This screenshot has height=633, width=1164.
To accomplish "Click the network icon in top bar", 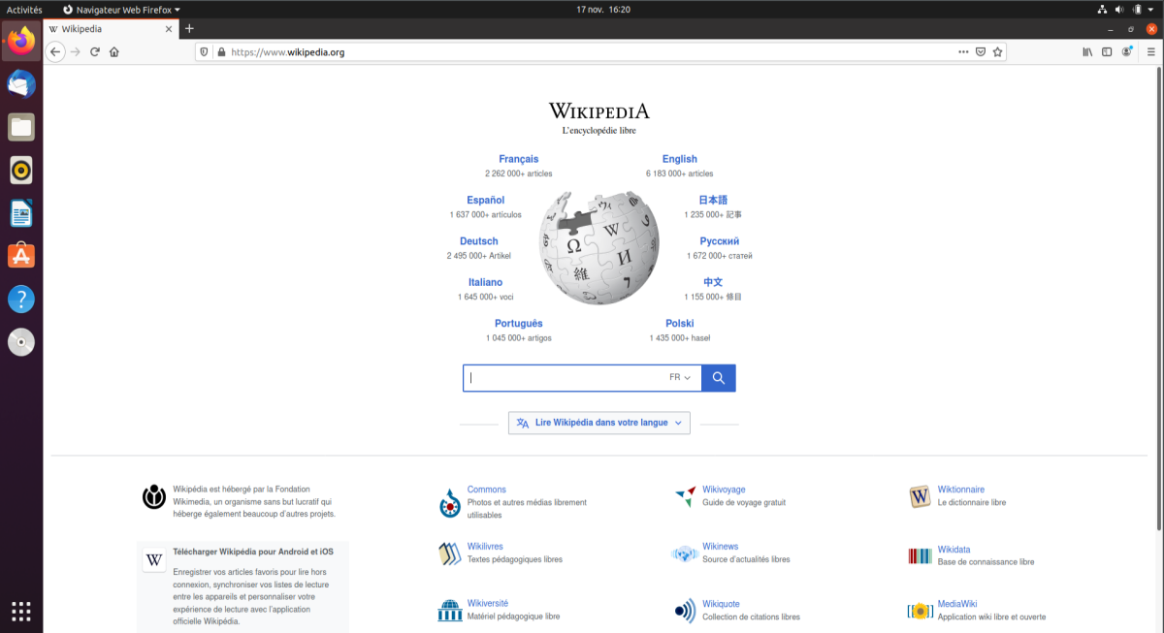I will pyautogui.click(x=1102, y=9).
